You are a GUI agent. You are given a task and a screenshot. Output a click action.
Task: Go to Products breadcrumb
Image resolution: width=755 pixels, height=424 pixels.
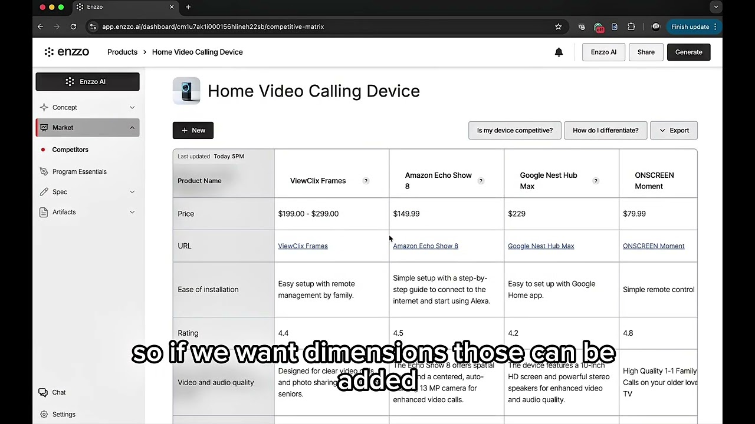click(x=122, y=52)
